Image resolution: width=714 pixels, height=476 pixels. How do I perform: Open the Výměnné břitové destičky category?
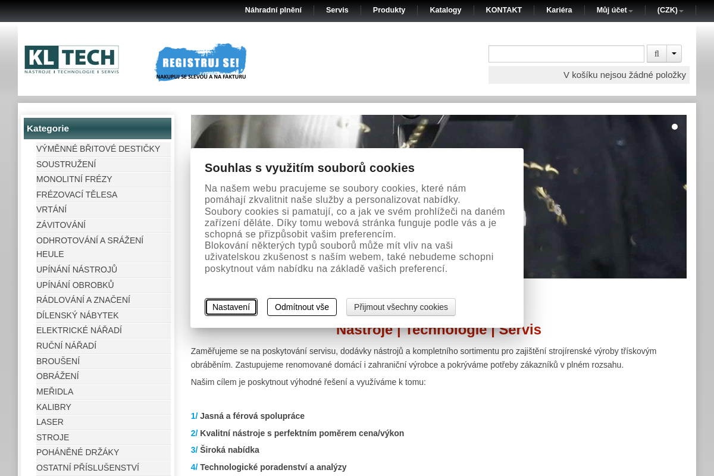tap(98, 149)
